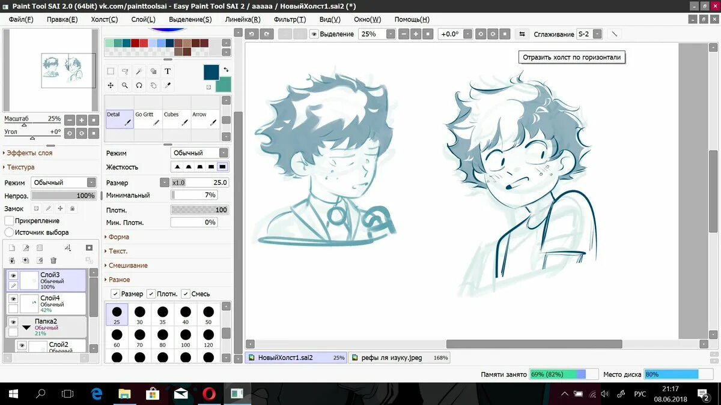Image resolution: width=721 pixels, height=405 pixels.
Task: Pick the red swatch in palette
Action: pyautogui.click(x=135, y=43)
